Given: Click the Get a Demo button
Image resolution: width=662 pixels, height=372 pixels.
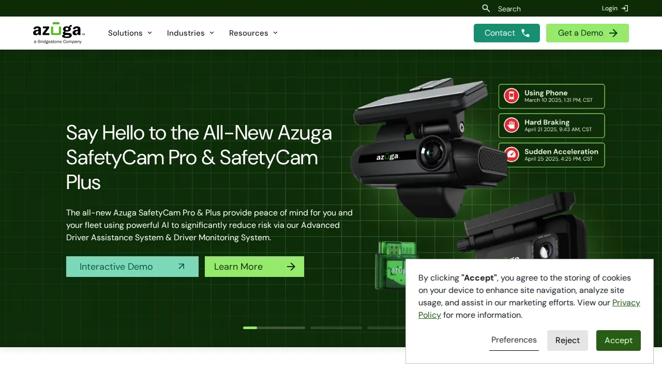Looking at the screenshot, I should pos(588,33).
